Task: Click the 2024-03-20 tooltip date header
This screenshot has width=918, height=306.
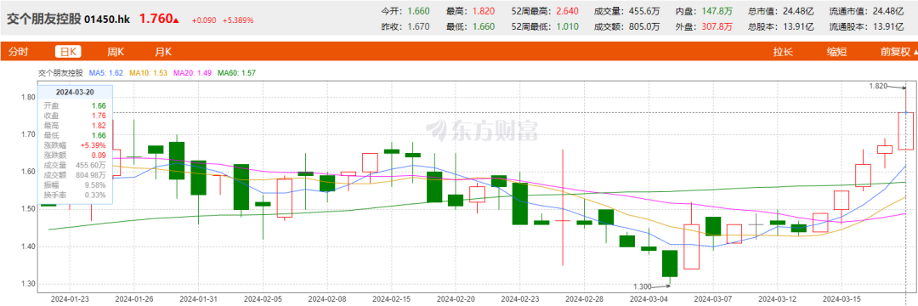Action: [x=75, y=93]
